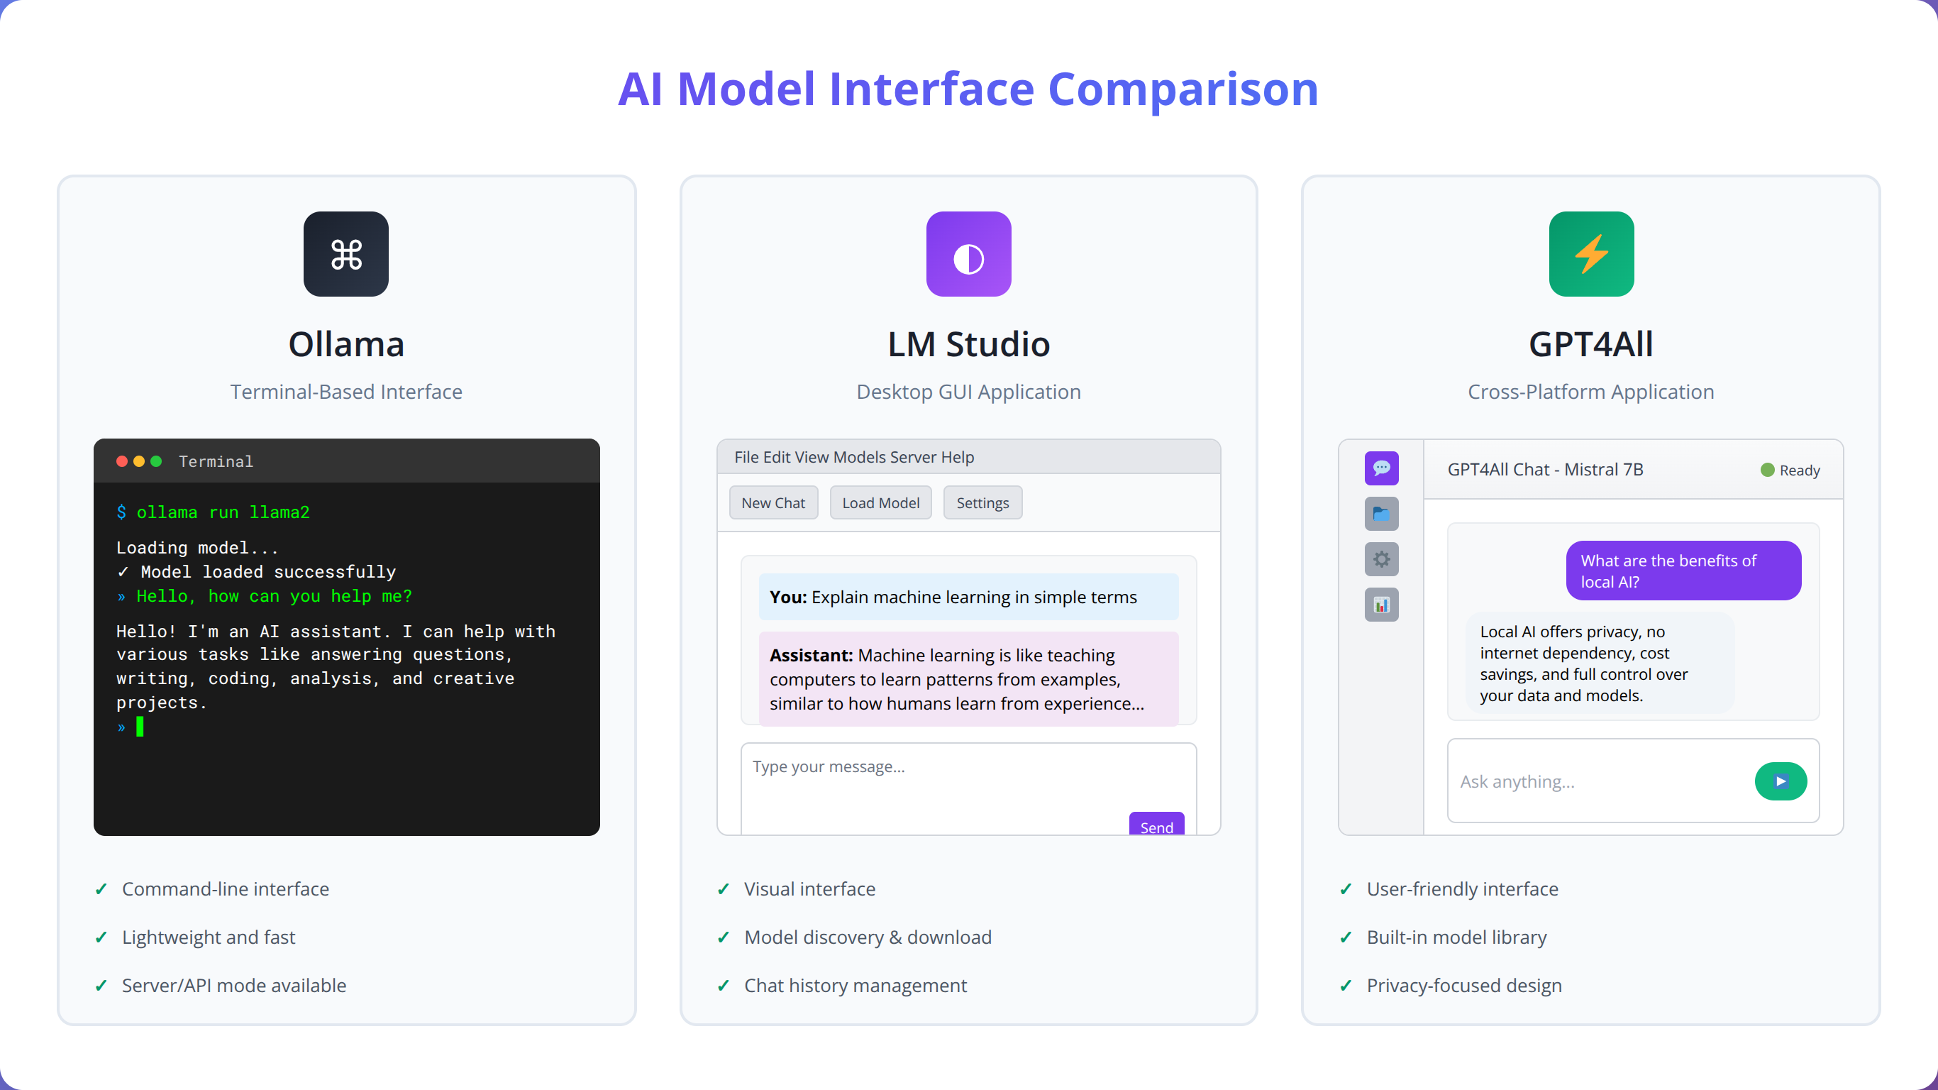Click the GPT4All green lightning bolt logo

(1591, 253)
